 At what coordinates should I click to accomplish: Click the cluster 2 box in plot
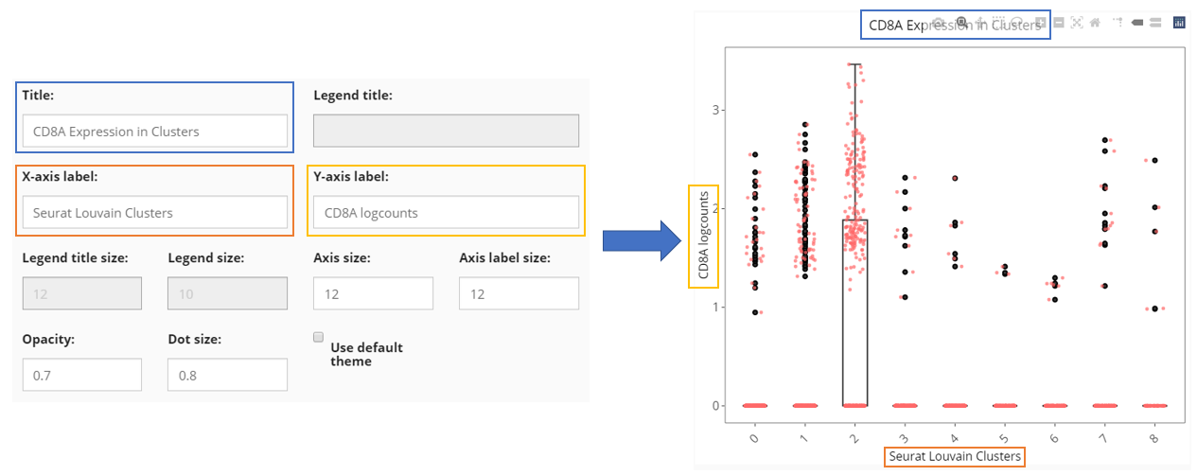tap(854, 312)
